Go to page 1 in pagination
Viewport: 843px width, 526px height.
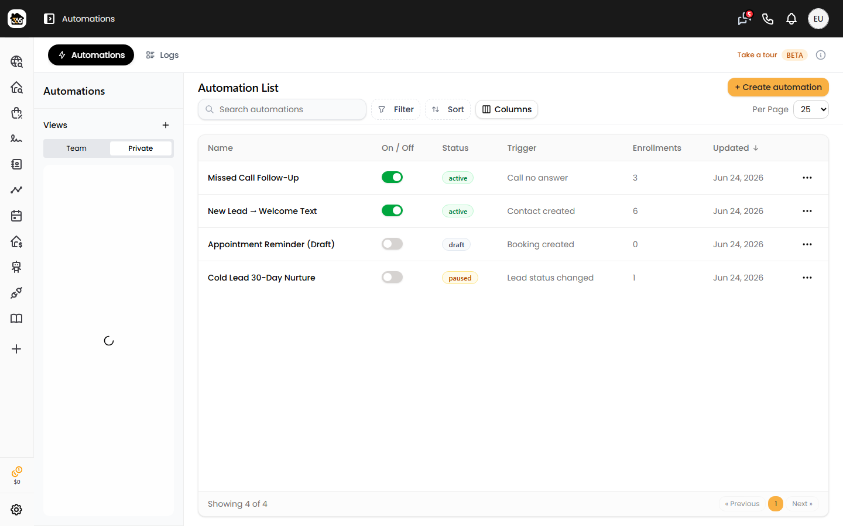point(776,504)
